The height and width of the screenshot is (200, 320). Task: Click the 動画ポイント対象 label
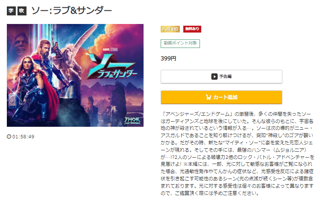180,44
